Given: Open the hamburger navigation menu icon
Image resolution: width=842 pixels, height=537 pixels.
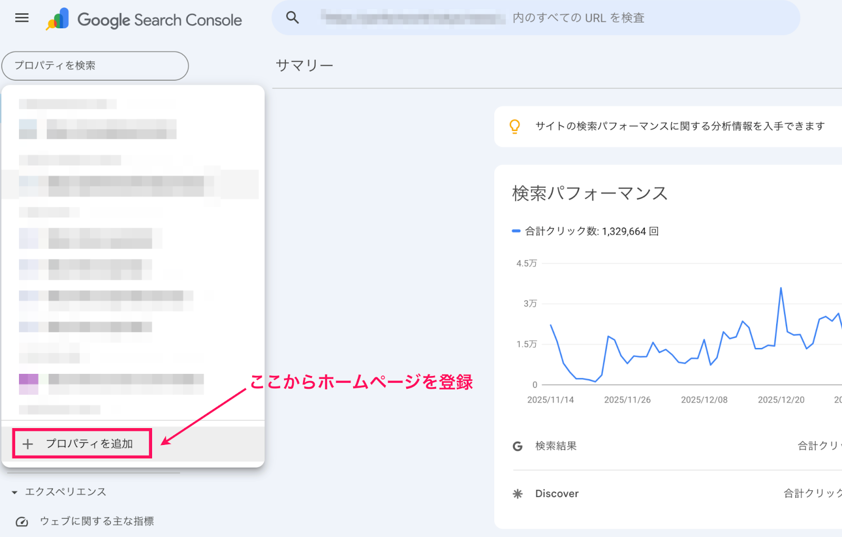Looking at the screenshot, I should point(22,17).
